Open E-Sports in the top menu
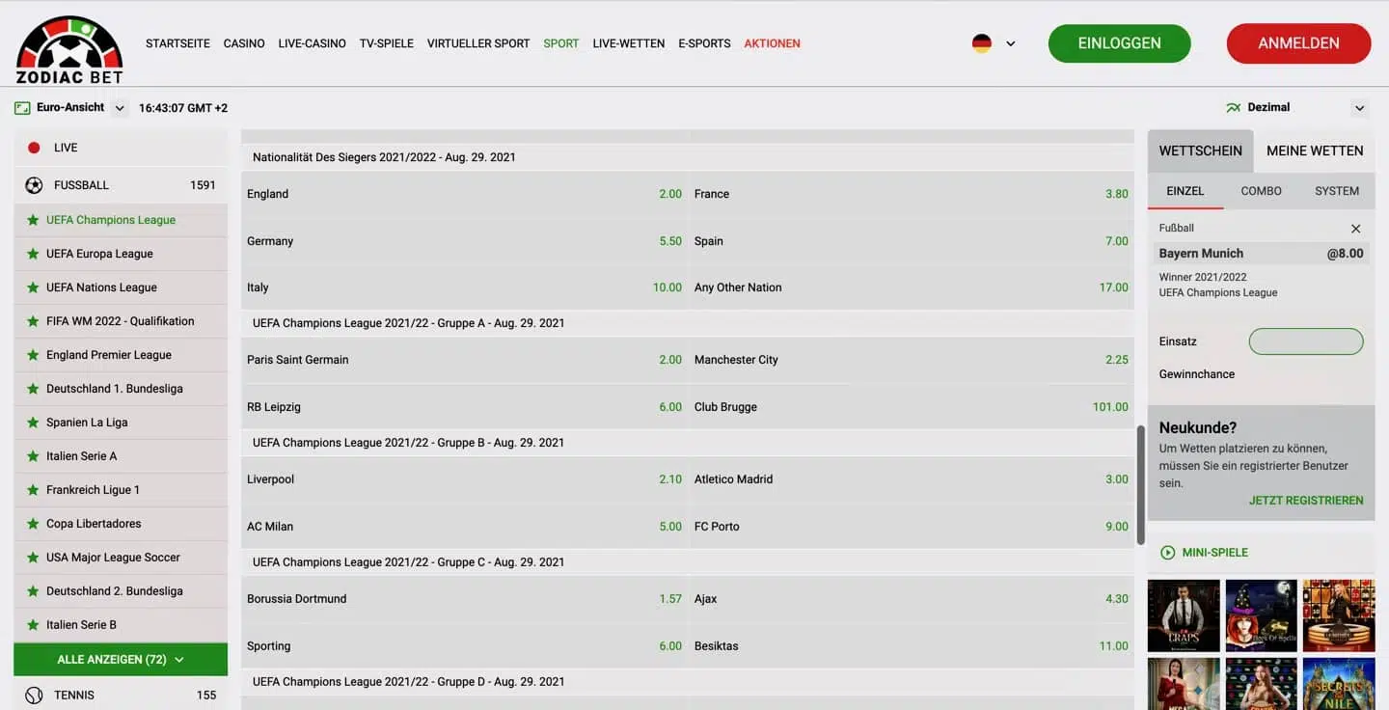 704,43
